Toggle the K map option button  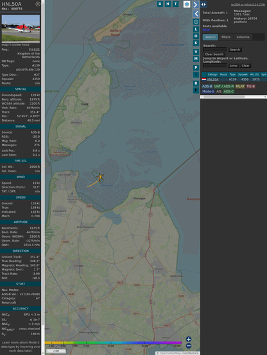[x=196, y=43]
